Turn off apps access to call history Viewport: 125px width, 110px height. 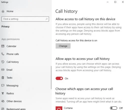click(59, 78)
